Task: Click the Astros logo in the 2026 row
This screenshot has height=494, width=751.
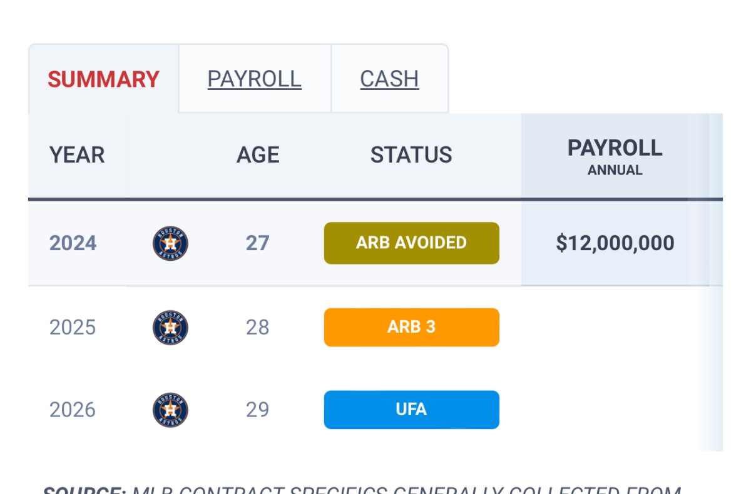Action: tap(170, 410)
